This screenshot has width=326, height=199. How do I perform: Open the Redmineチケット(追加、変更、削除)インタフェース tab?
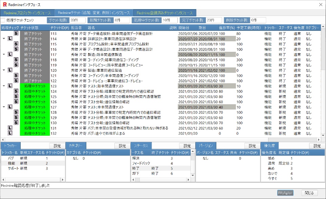[94, 13]
